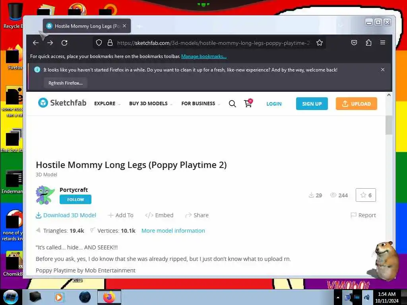
Task: Click Add To for this model
Action: tap(121, 215)
